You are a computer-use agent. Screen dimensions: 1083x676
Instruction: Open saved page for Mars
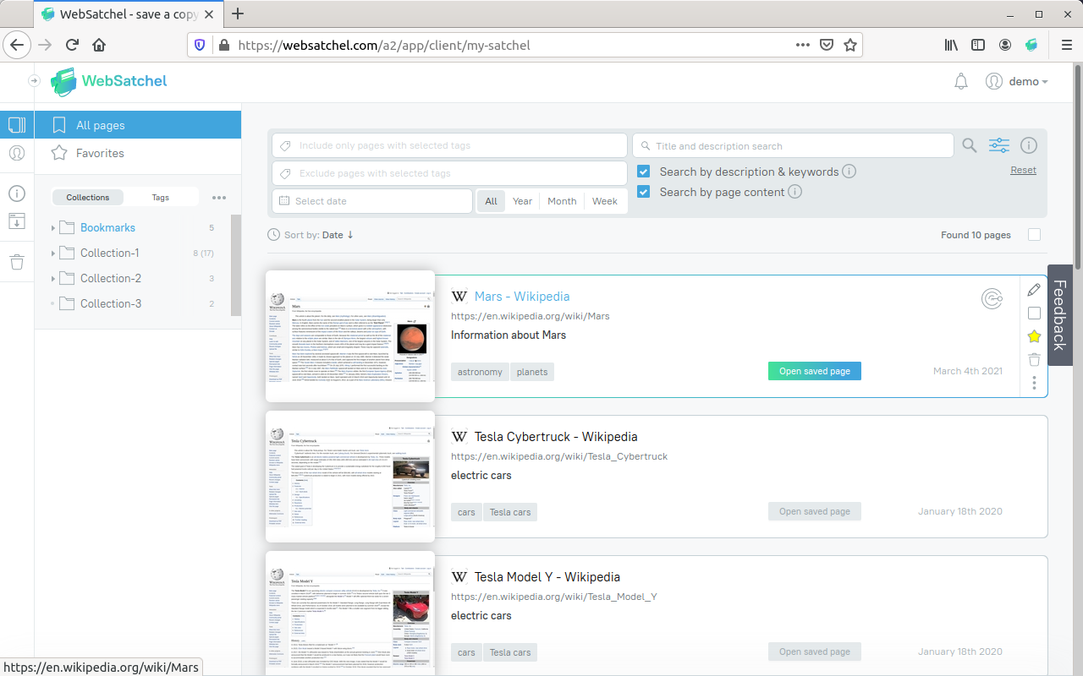815,371
